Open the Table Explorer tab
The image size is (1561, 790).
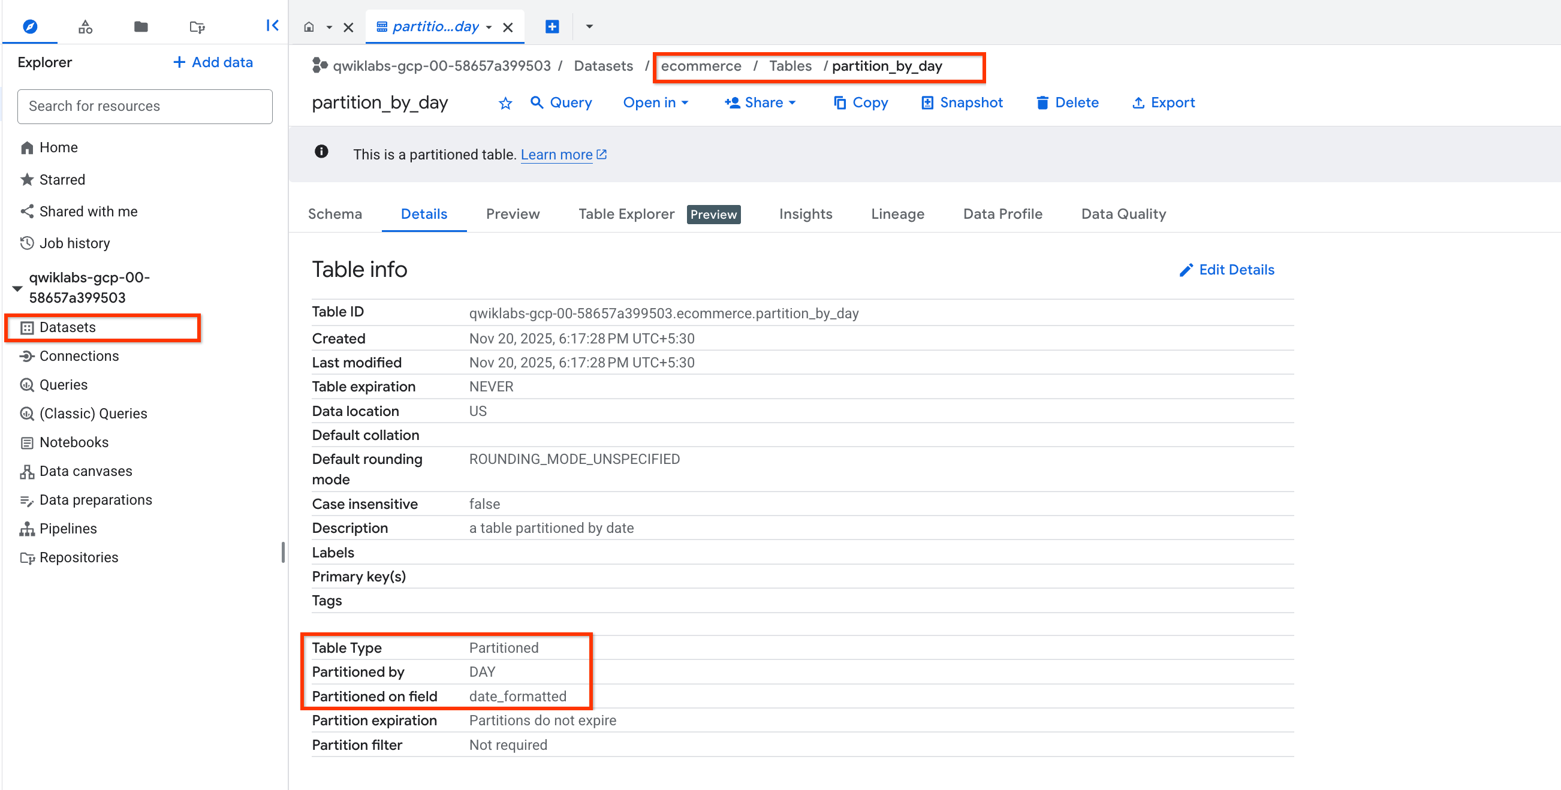pos(626,214)
